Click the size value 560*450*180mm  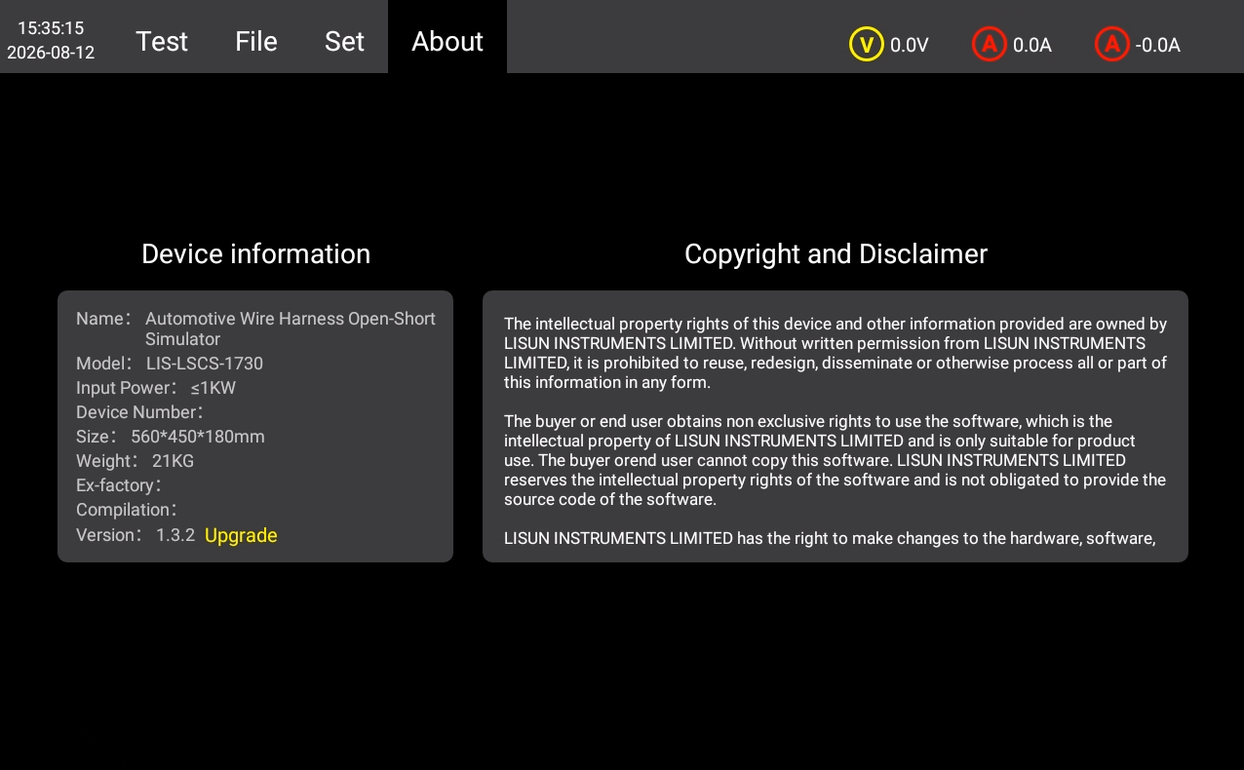198,437
